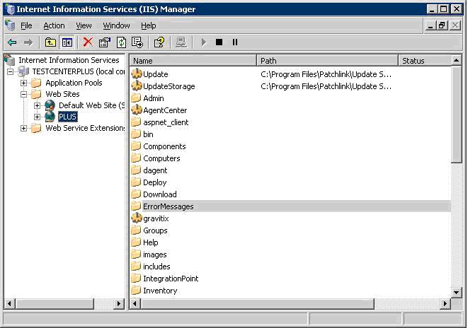Open Properties from the toolbar
This screenshot has width=468, height=328.
click(x=105, y=42)
